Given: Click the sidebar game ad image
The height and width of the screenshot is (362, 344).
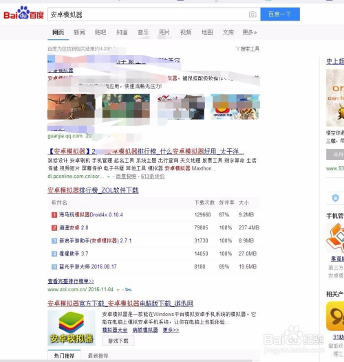Looking at the screenshot, I should point(335,98).
